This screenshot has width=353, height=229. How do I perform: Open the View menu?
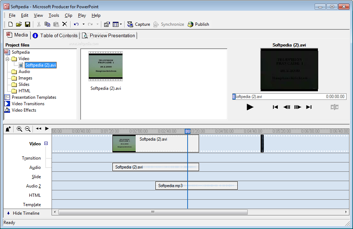[x=38, y=15]
